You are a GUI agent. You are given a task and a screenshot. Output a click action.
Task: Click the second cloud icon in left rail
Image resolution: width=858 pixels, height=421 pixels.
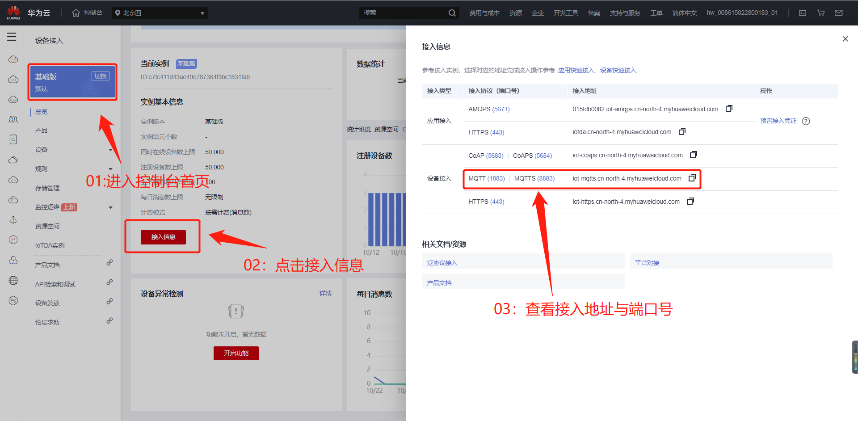click(13, 80)
